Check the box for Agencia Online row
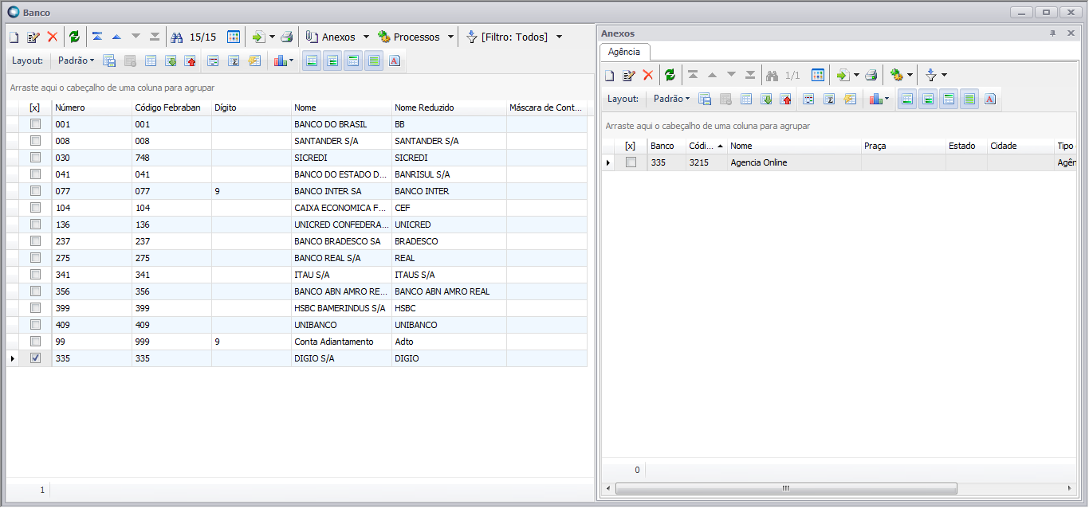 pos(631,162)
